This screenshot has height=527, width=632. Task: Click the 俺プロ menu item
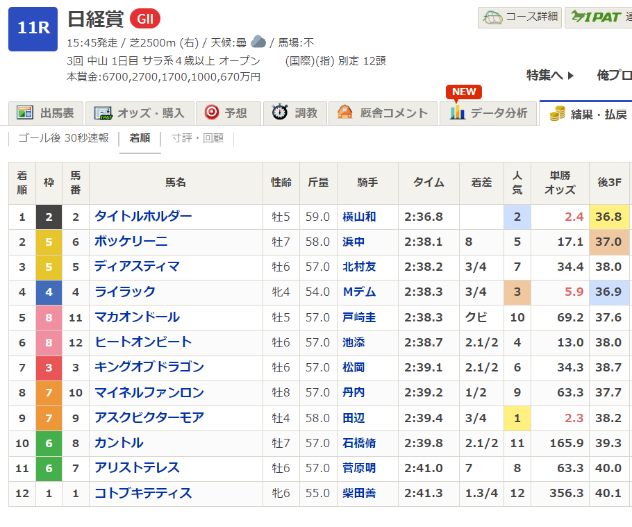pos(614,75)
